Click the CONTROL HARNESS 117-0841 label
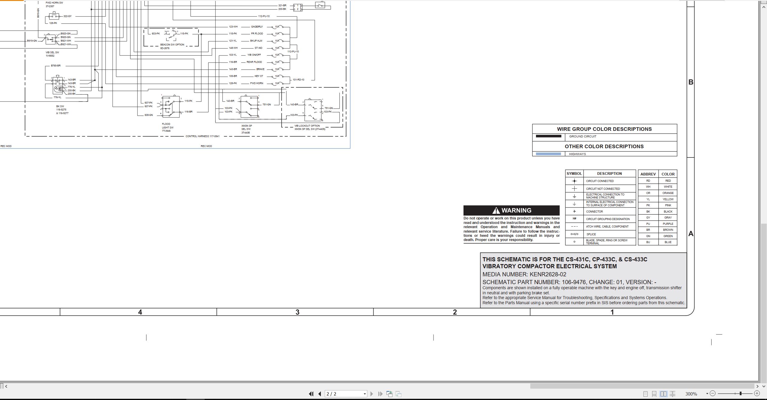Viewport: 767px width, 400px height. pyautogui.click(x=203, y=136)
